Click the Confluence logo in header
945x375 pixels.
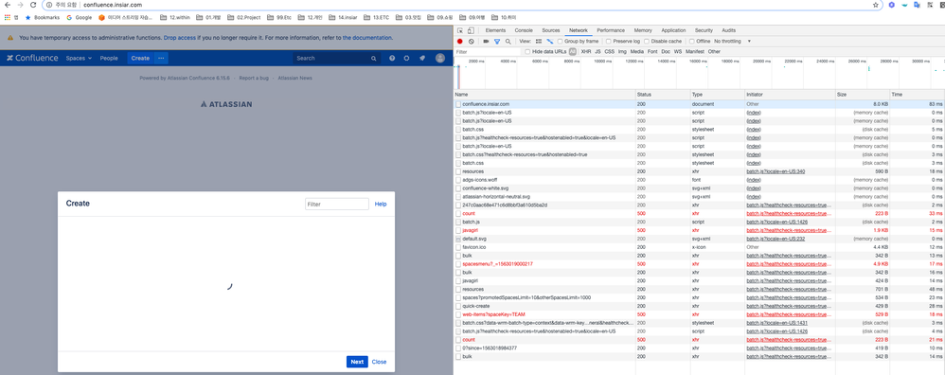coord(32,59)
